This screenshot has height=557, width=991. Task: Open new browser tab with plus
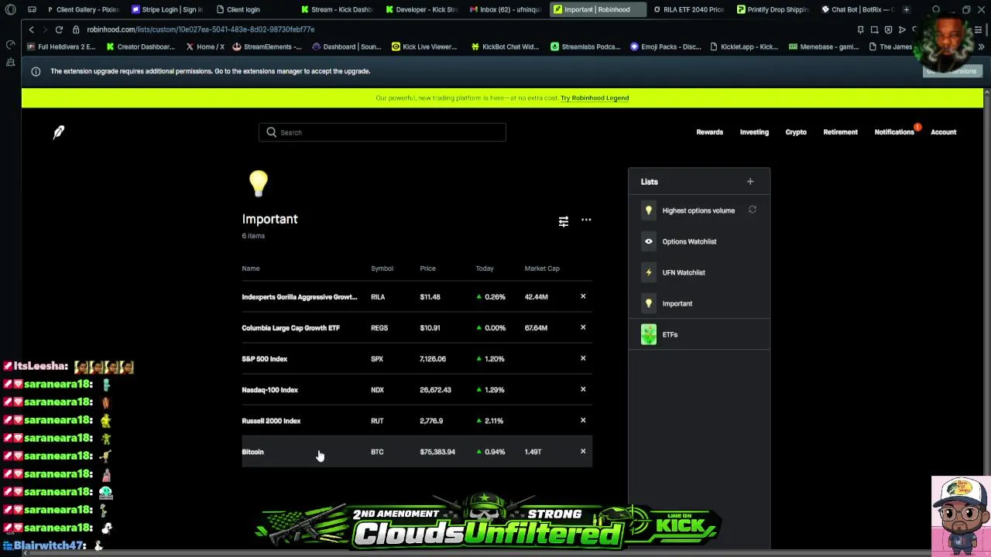pyautogui.click(x=906, y=9)
